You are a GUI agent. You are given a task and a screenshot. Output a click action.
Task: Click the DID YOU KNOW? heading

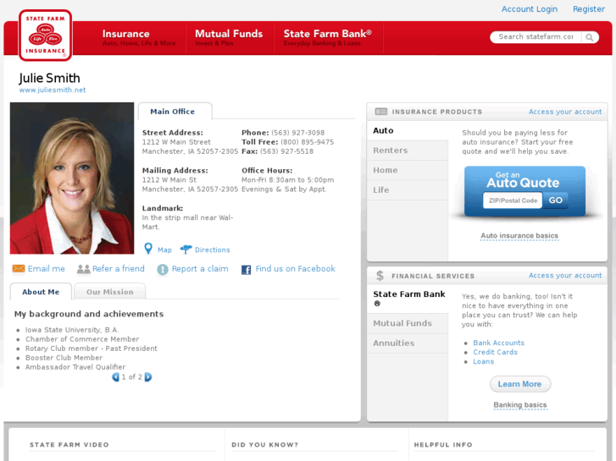click(264, 445)
